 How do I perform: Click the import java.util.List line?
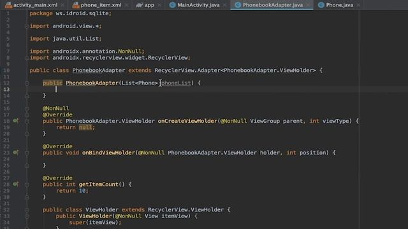tap(66, 39)
